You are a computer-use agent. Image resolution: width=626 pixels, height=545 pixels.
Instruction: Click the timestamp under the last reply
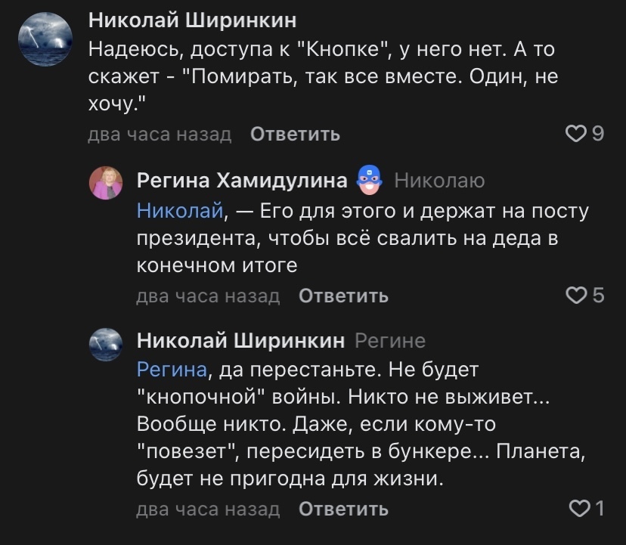pos(208,509)
